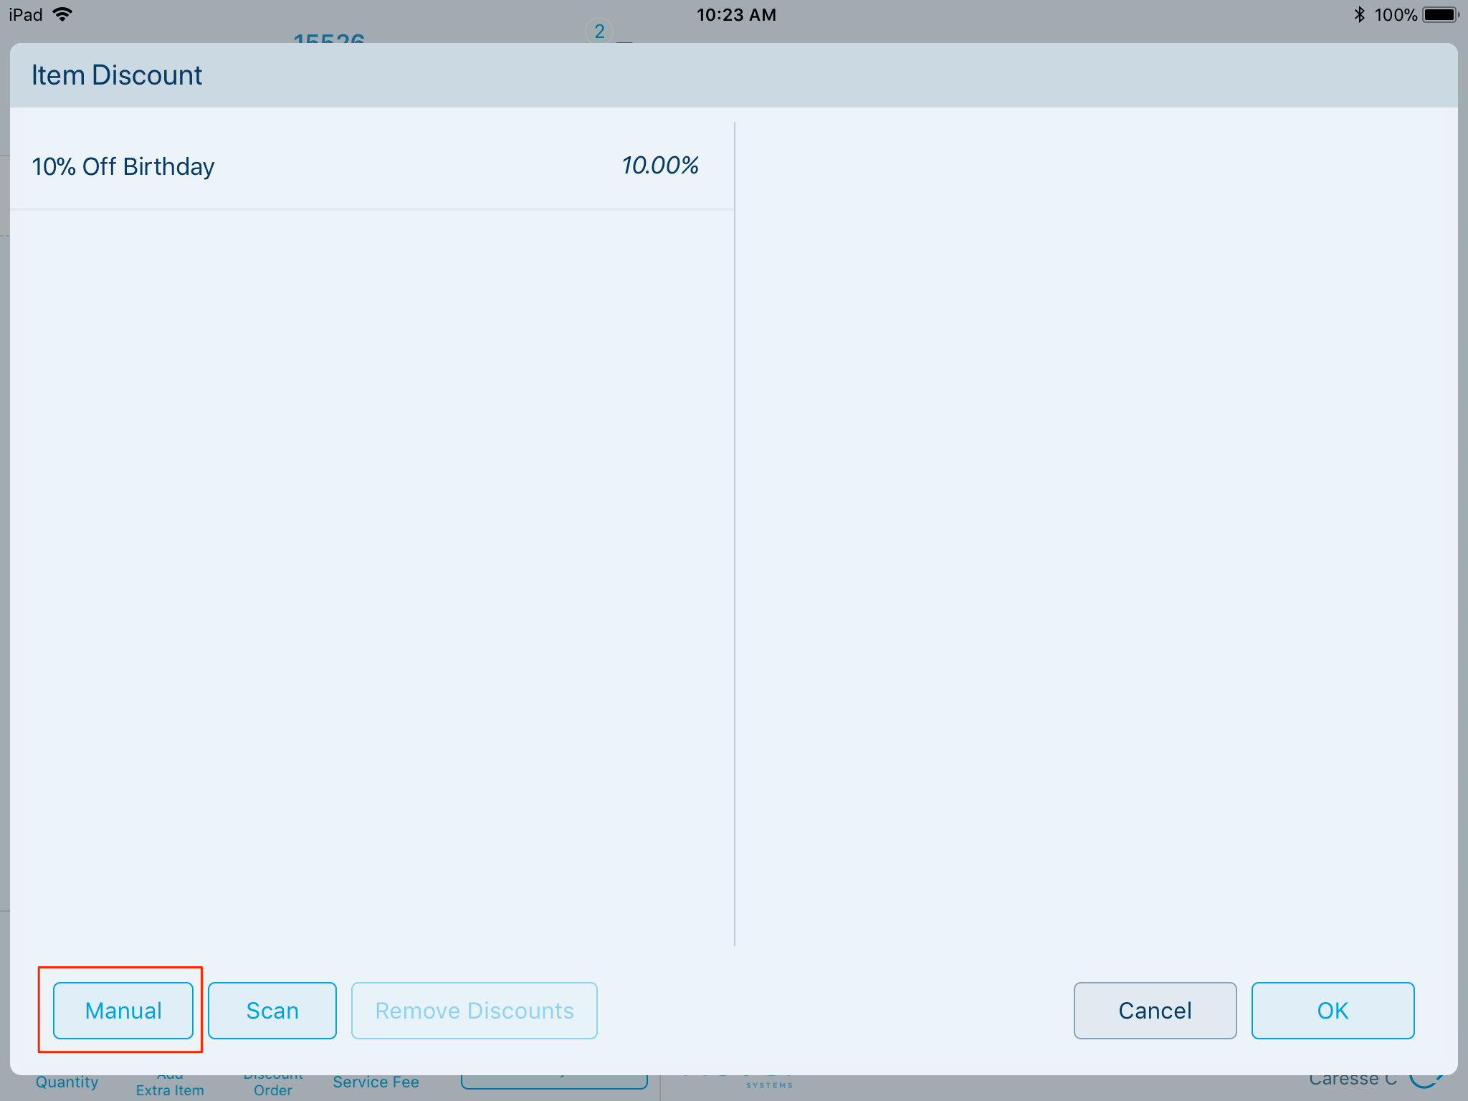Viewport: 1468px width, 1101px height.
Task: Confirm with the OK button
Action: (1332, 1010)
